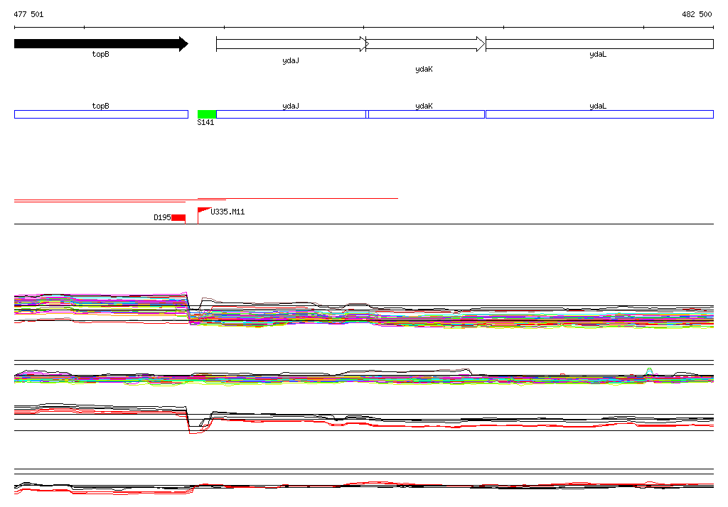Click the black topB gene arrow
728x507 pixels.
pyautogui.click(x=101, y=44)
